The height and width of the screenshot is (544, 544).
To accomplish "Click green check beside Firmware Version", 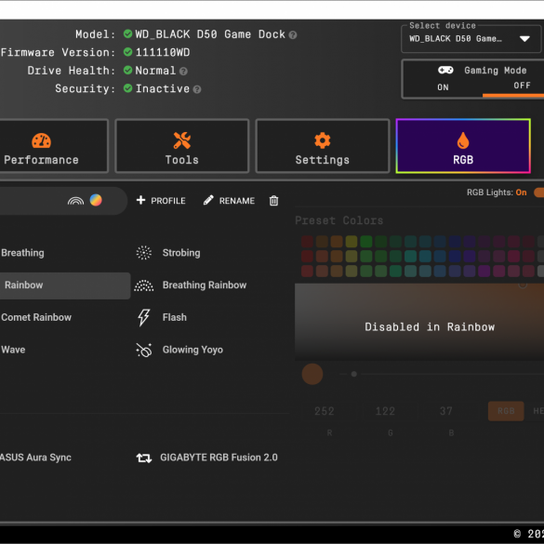I will click(127, 52).
